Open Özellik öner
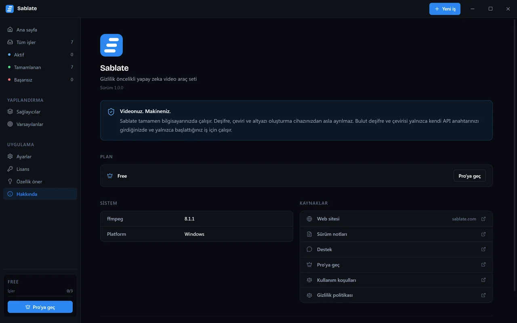This screenshot has width=517, height=323. [40, 182]
